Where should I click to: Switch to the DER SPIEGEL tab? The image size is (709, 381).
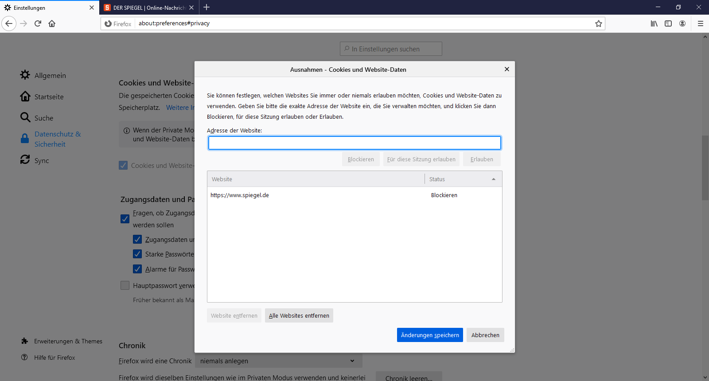(145, 8)
